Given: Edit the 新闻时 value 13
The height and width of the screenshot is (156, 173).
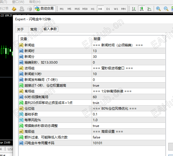Looking at the screenshot, I should click(x=129, y=51).
